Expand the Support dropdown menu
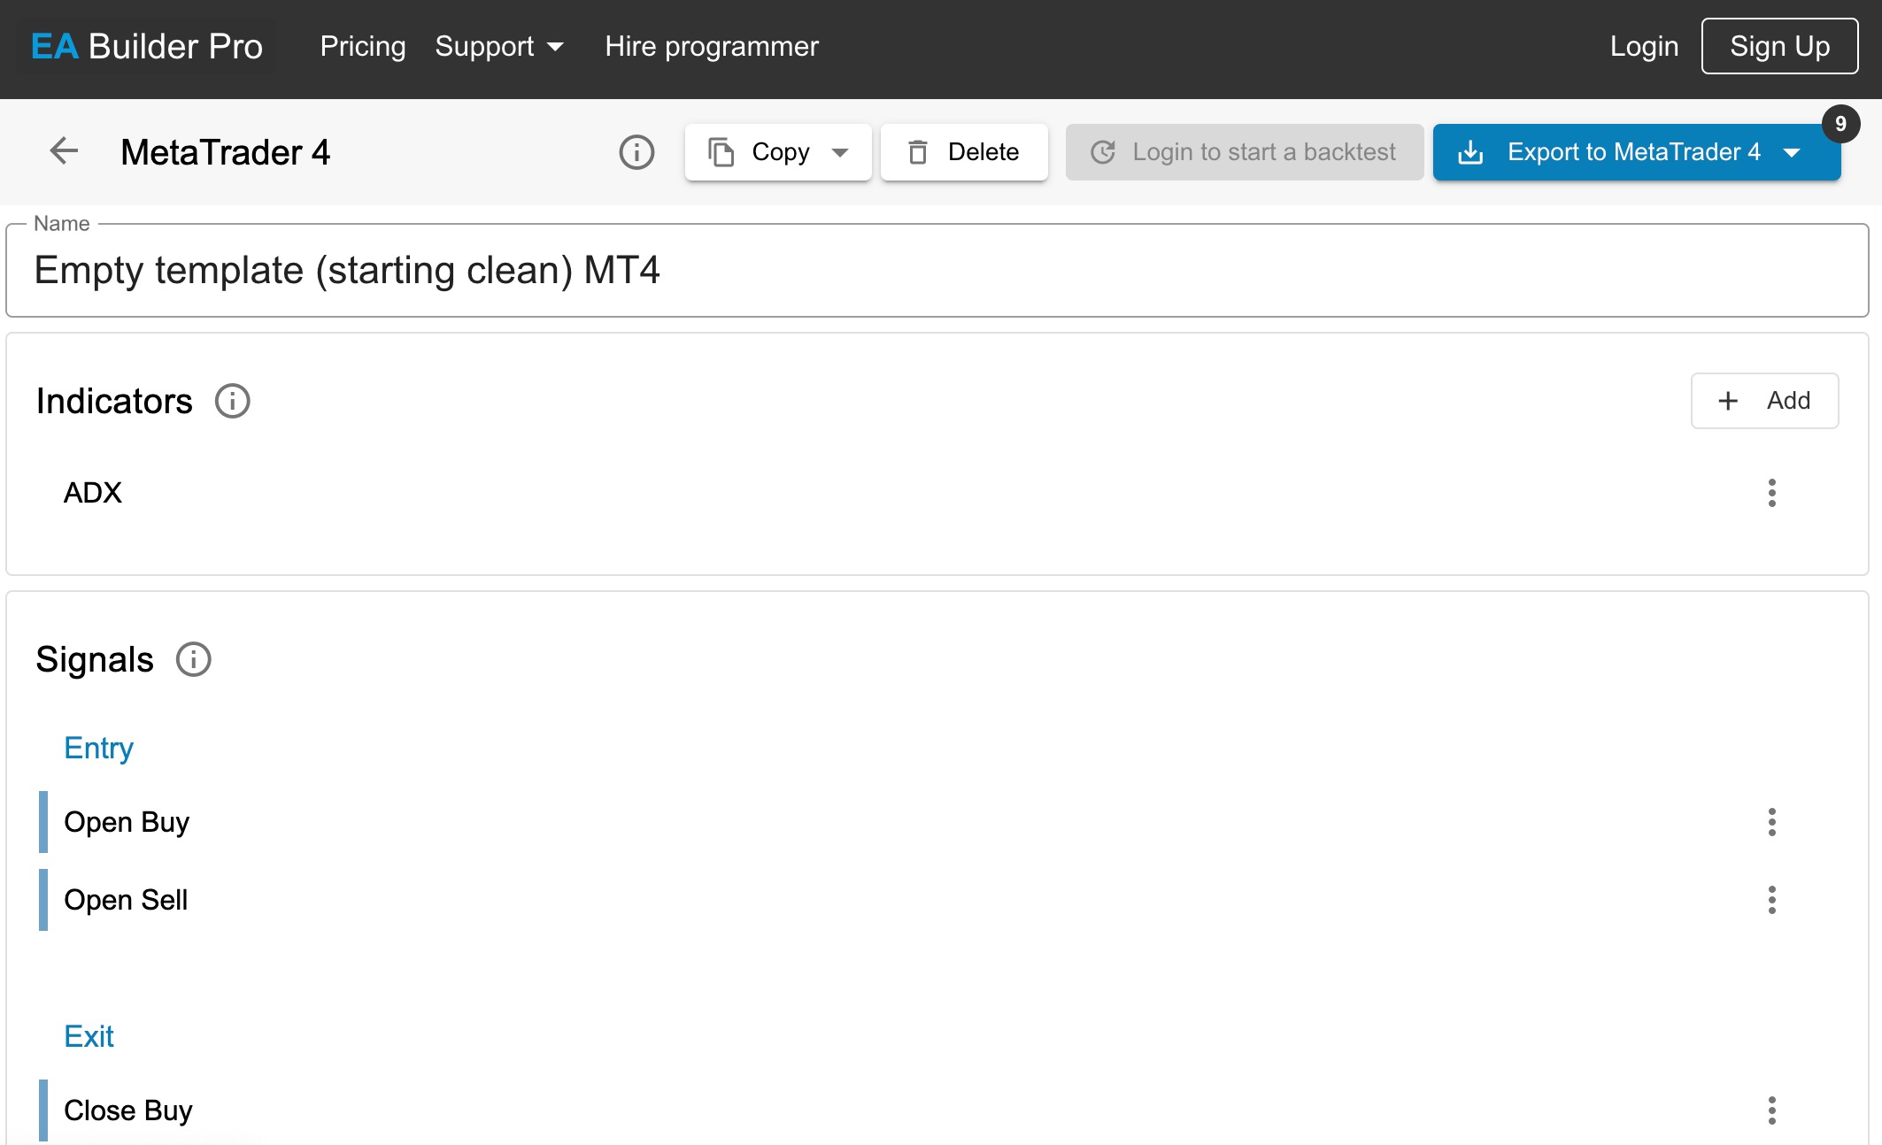 [x=499, y=46]
